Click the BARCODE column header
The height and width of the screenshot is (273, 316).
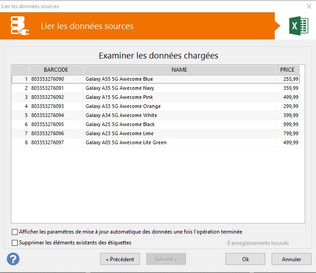[56, 70]
